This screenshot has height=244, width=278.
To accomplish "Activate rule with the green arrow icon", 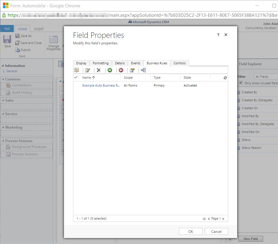I will [x=110, y=70].
